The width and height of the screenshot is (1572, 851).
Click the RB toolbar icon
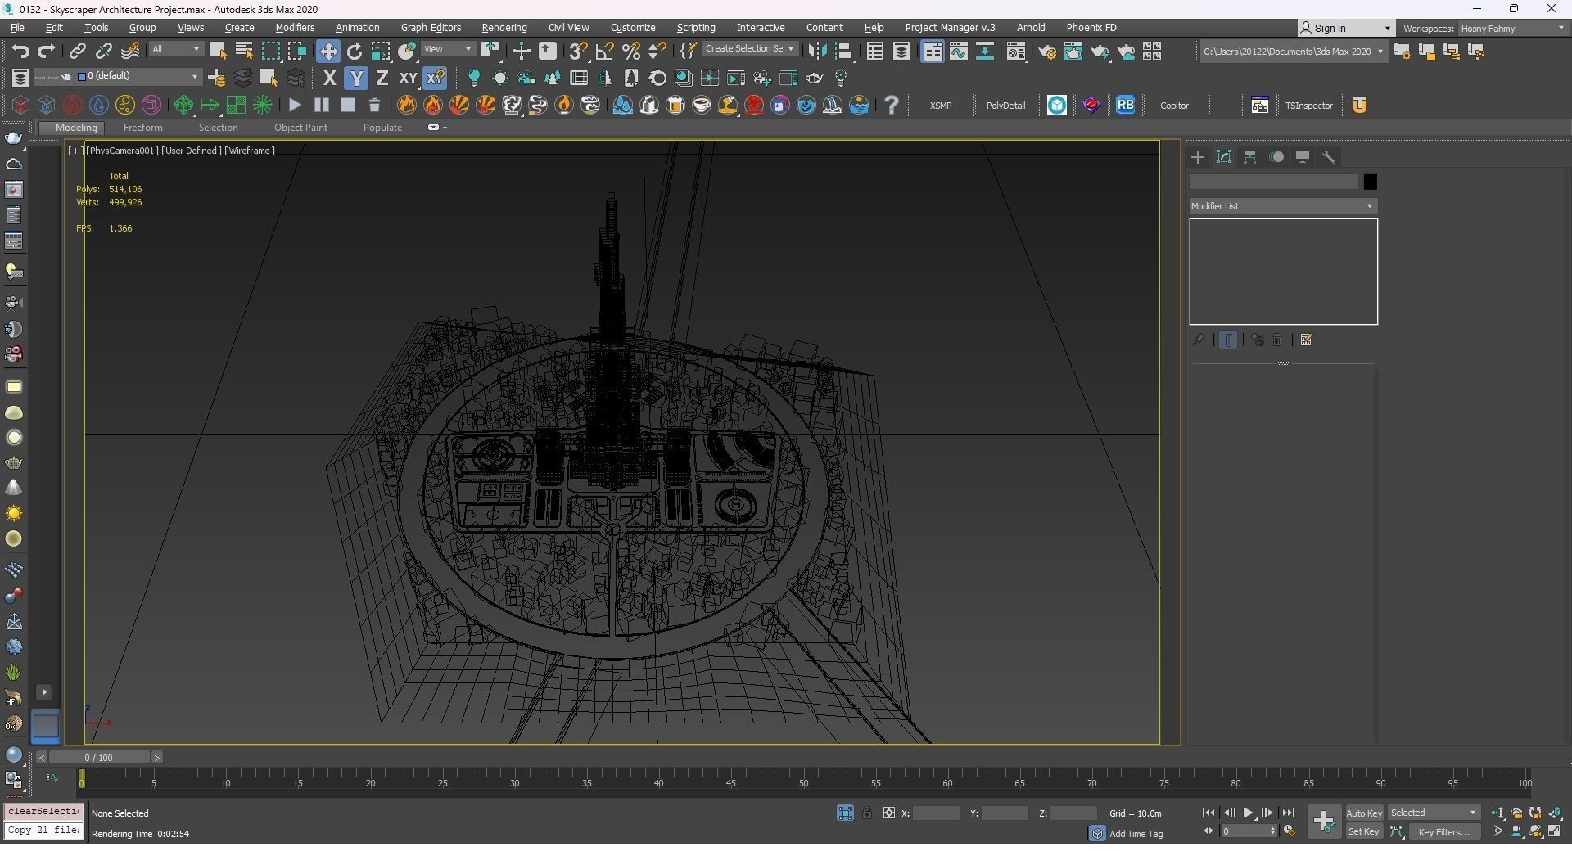pos(1125,105)
